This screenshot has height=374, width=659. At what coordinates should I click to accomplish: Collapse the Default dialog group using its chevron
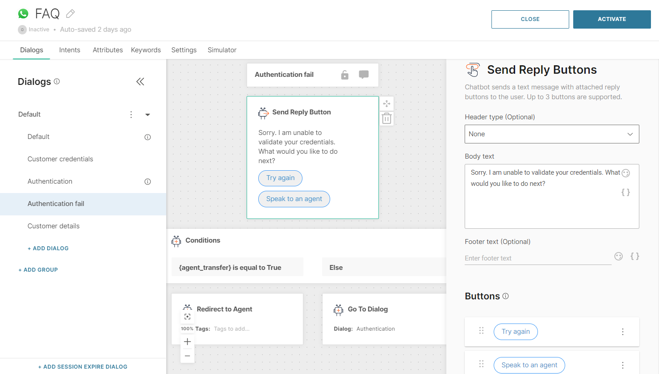pyautogui.click(x=147, y=114)
